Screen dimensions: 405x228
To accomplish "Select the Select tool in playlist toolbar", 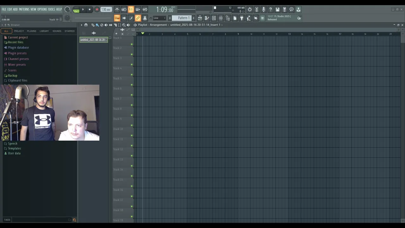I will pyautogui.click(x=119, y=25).
